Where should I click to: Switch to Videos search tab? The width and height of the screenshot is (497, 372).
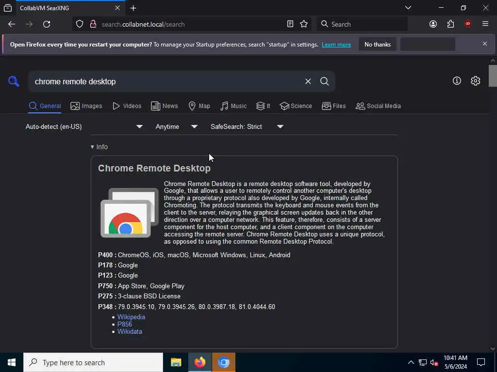coord(127,106)
